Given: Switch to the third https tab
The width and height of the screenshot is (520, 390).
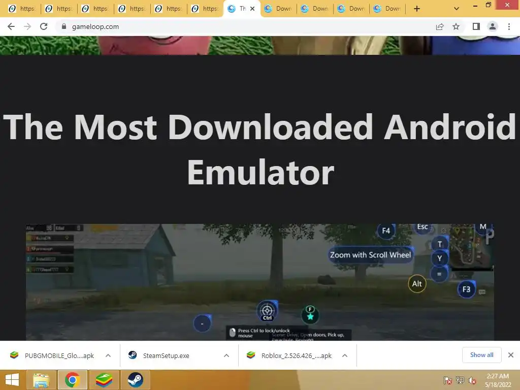Looking at the screenshot, I should click(x=95, y=9).
